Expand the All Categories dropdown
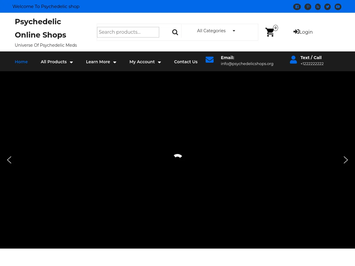Image resolution: width=355 pixels, height=266 pixels. pos(216,31)
